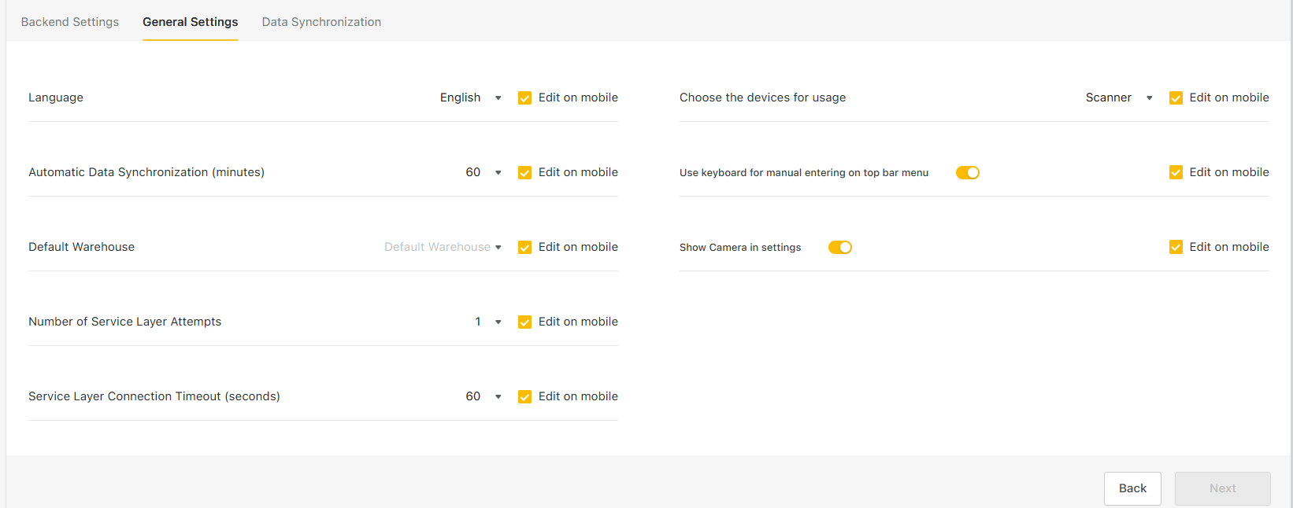1293x508 pixels.
Task: Uncheck Edit on mobile for keyboard entering
Action: pos(1176,173)
